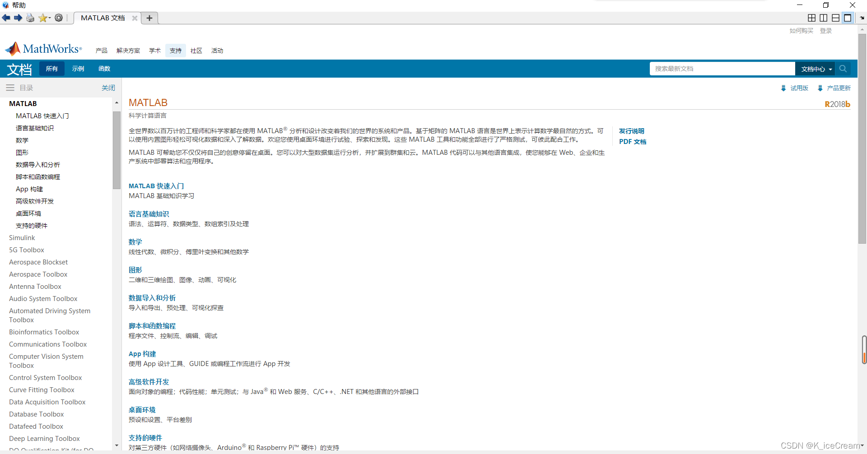Open the 脚本和函数编程 heading link in main content
The width and height of the screenshot is (867, 454).
[152, 326]
